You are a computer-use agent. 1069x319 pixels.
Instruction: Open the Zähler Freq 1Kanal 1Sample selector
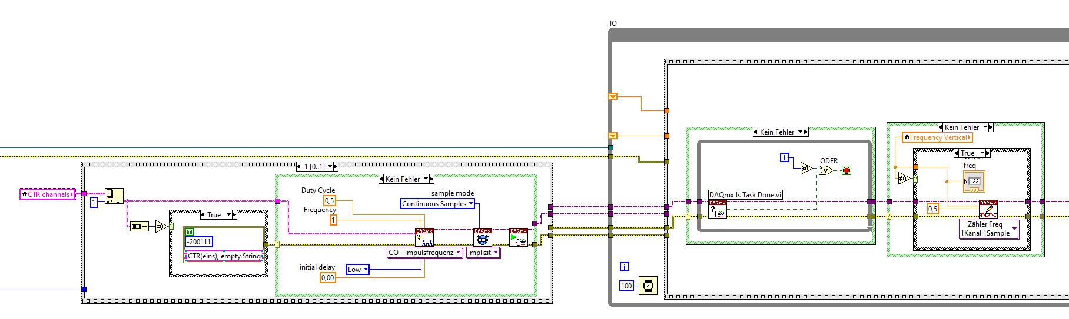[989, 229]
